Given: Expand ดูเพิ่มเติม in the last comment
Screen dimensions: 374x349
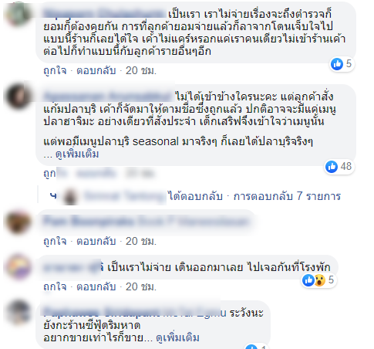Looking at the screenshot, I should point(177,337).
